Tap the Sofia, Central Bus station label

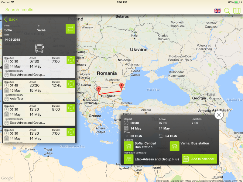pyautogui.click(x=145, y=145)
